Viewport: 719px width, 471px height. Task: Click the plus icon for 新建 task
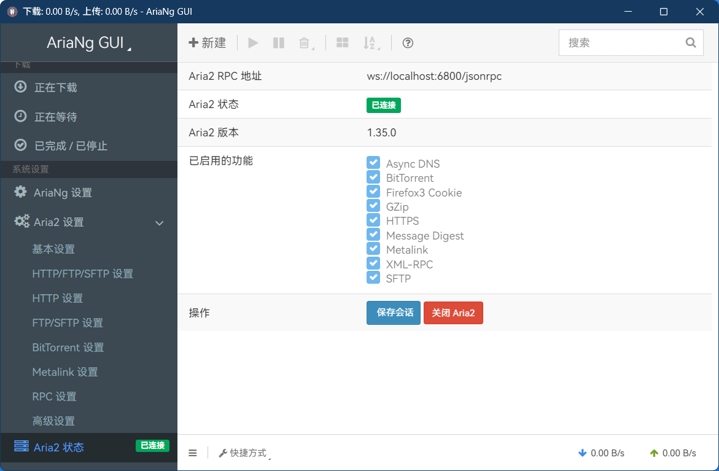[x=193, y=42]
